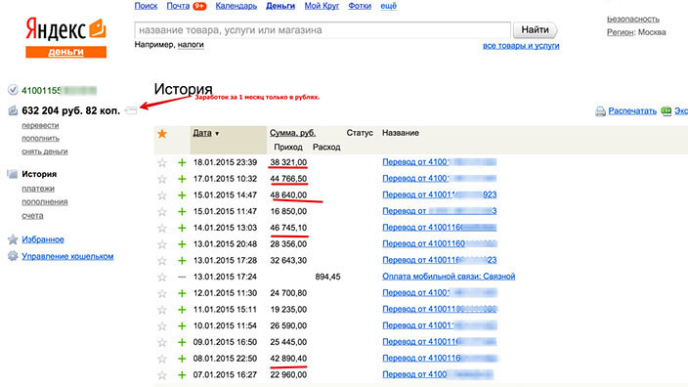Click the История folder icon in sidebar

point(13,174)
